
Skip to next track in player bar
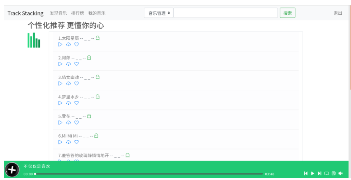(320, 173)
